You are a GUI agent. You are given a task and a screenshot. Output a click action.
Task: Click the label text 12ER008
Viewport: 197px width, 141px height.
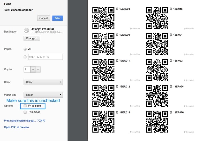click(x=125, y=9)
